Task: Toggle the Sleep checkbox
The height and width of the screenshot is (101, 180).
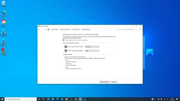Action: click(65, 60)
